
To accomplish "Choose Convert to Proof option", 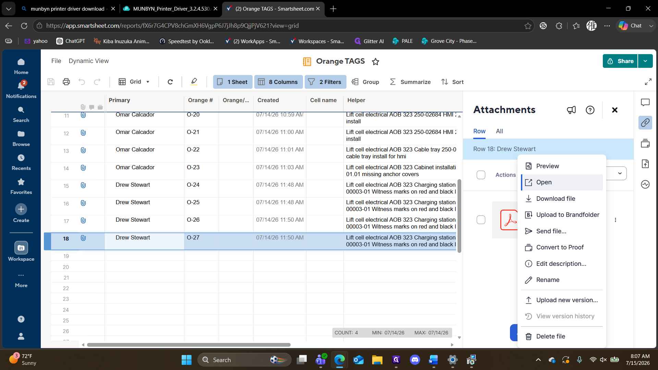I will click(x=562, y=247).
